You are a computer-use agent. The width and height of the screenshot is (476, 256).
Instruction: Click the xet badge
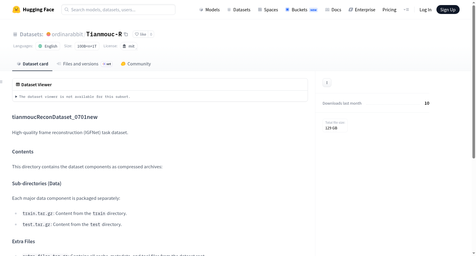(x=107, y=64)
